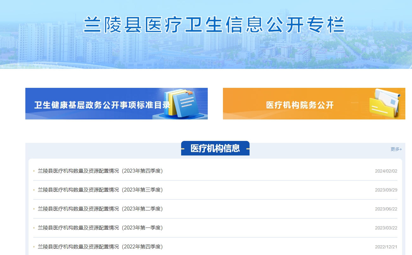Click the date 2023/06/22
Image resolution: width=412 pixels, height=255 pixels.
click(x=386, y=209)
